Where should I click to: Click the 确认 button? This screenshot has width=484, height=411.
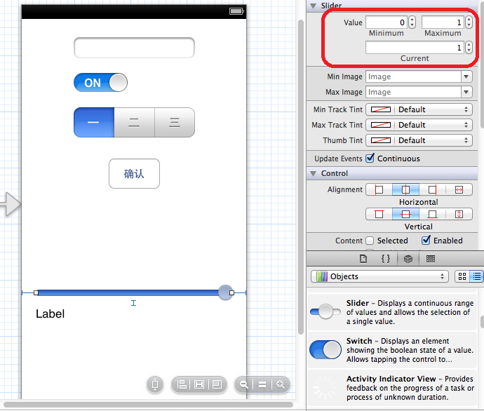pos(134,173)
